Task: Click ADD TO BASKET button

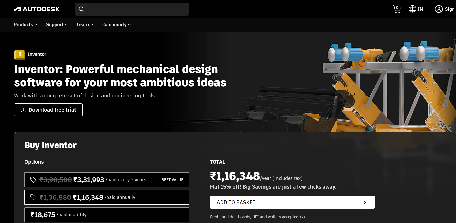Action: (292, 202)
